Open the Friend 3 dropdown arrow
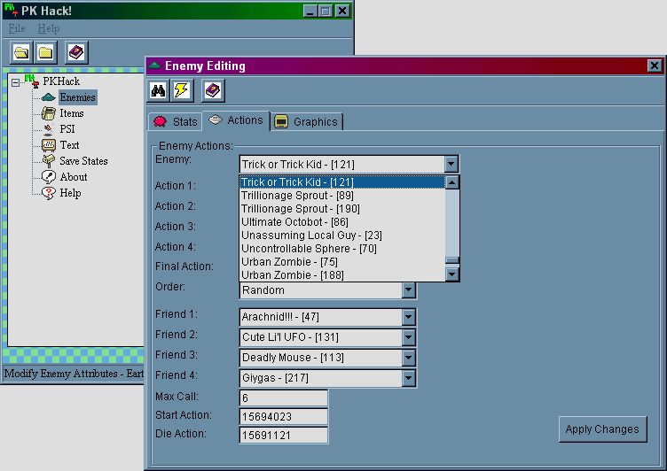The width and height of the screenshot is (667, 471). point(408,358)
